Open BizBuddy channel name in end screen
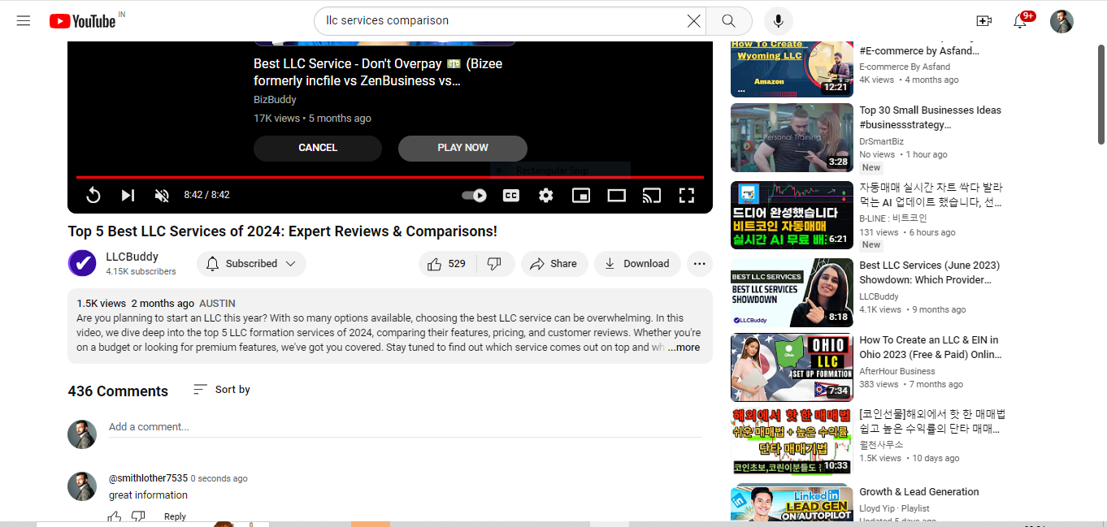The image size is (1107, 527). pyautogui.click(x=275, y=99)
